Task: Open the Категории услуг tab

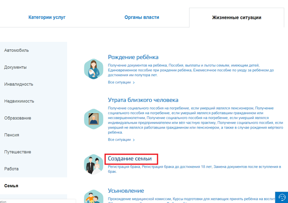Action: pos(47,17)
